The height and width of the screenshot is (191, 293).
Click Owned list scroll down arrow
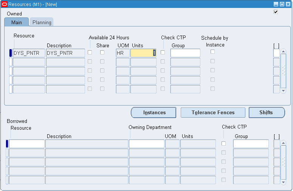pos(283,91)
